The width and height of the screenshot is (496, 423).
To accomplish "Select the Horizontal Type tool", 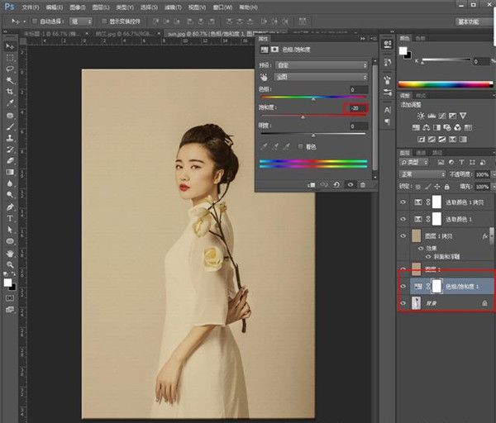I will point(10,218).
